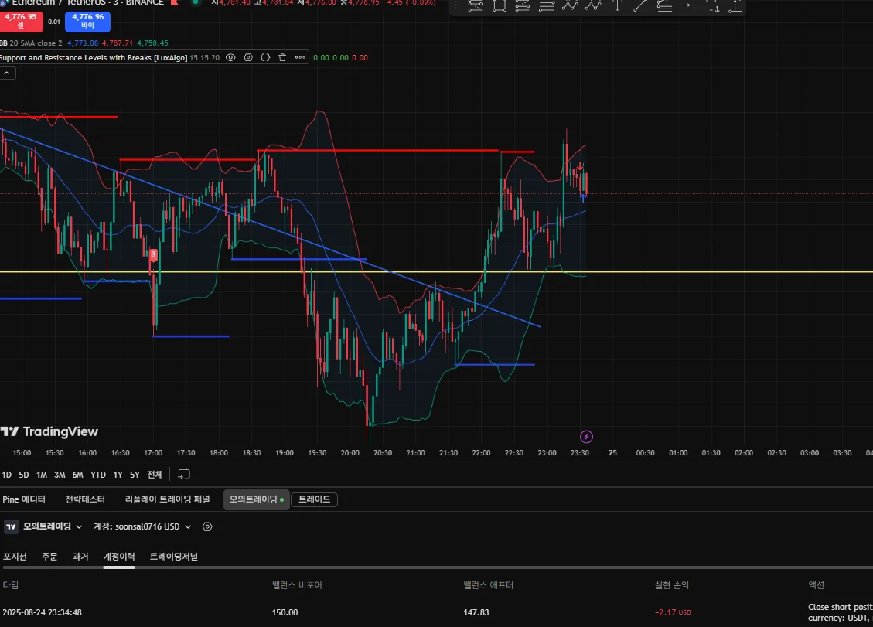Toggle visibility of the LuxAlgo indicator
This screenshot has width=873, height=627.
click(x=230, y=57)
